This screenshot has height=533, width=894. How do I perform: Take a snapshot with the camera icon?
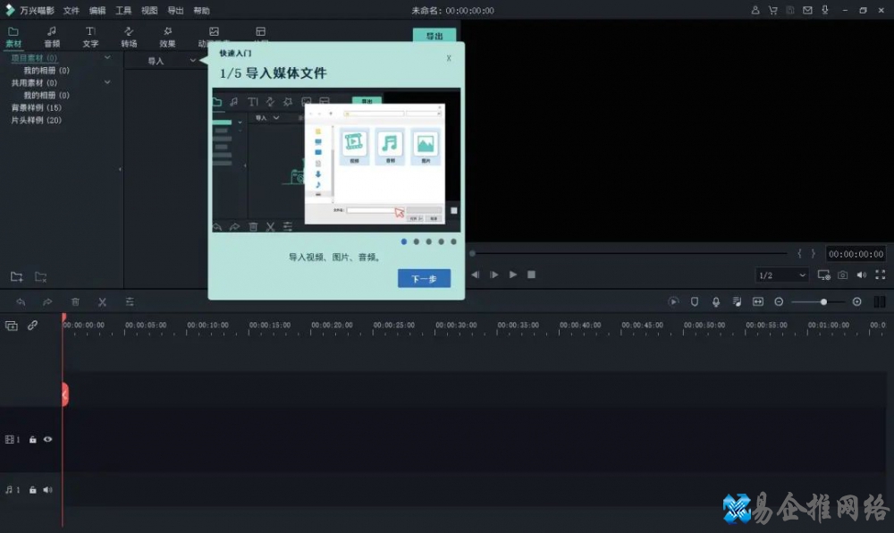(841, 275)
